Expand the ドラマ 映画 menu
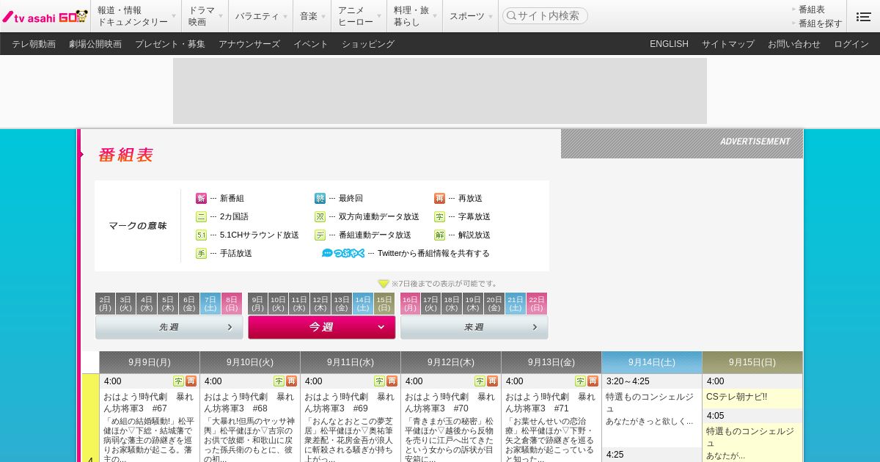The height and width of the screenshot is (462, 880). coord(205,16)
